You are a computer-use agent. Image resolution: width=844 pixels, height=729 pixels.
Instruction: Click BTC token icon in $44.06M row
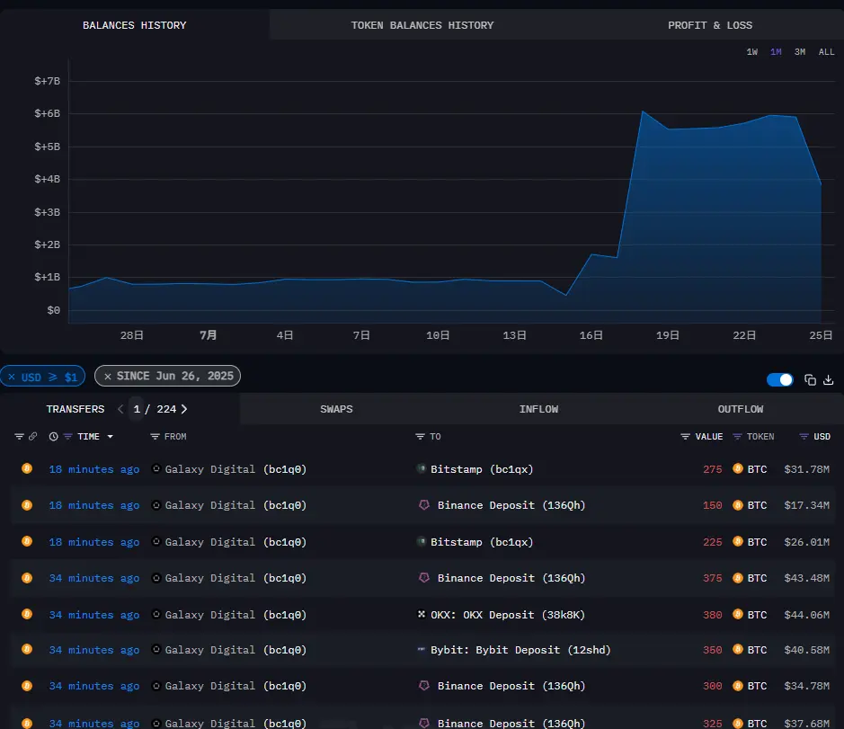(x=738, y=614)
